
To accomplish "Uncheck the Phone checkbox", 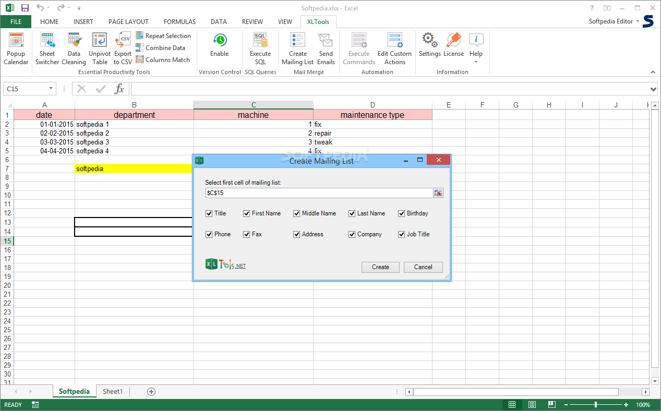I will (x=209, y=234).
